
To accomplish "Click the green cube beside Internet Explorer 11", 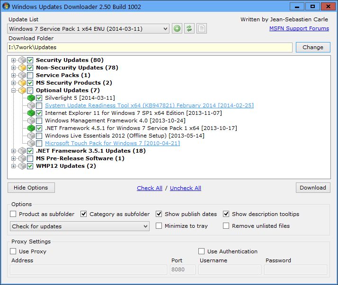I will pos(31,113).
